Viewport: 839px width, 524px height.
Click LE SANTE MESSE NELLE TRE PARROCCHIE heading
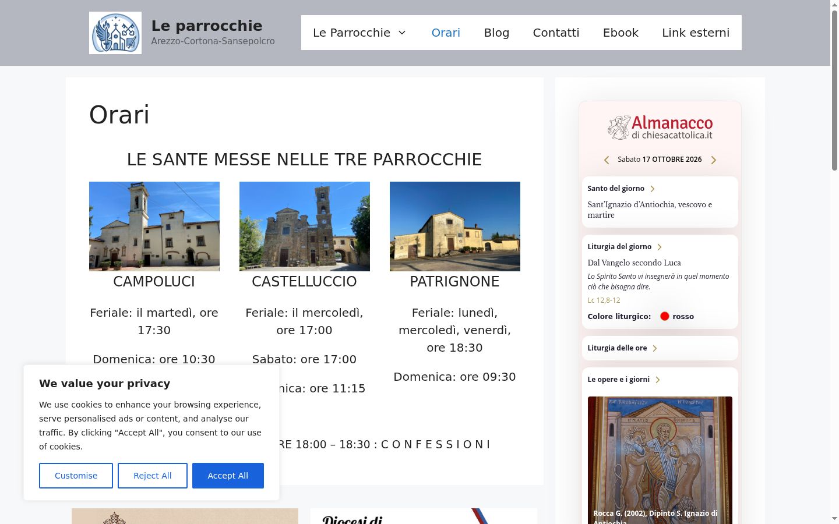point(305,160)
